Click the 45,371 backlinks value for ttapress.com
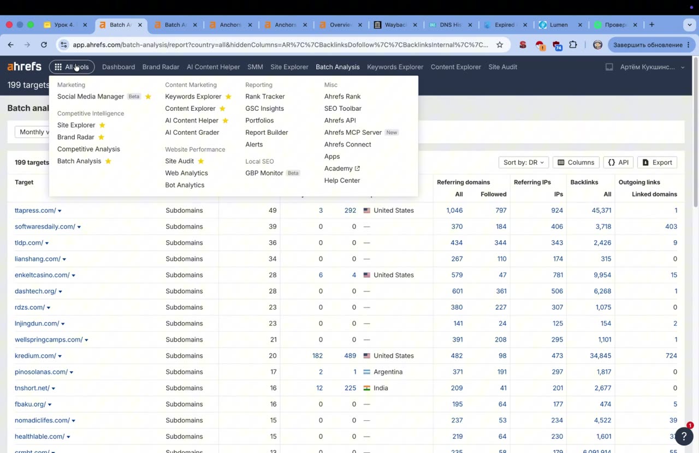Screen dimensions: 699x453 click(602, 211)
